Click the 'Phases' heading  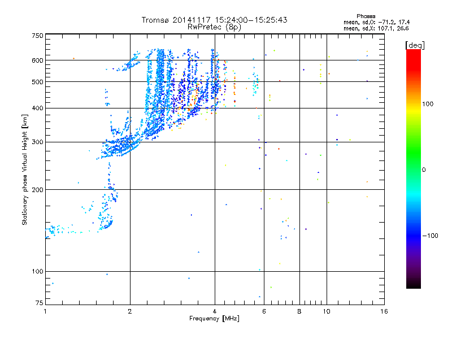(366, 16)
